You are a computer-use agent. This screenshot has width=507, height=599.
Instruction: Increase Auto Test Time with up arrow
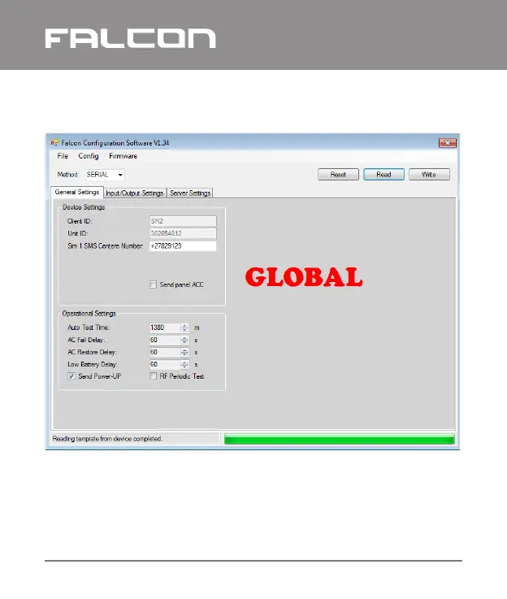coord(184,325)
